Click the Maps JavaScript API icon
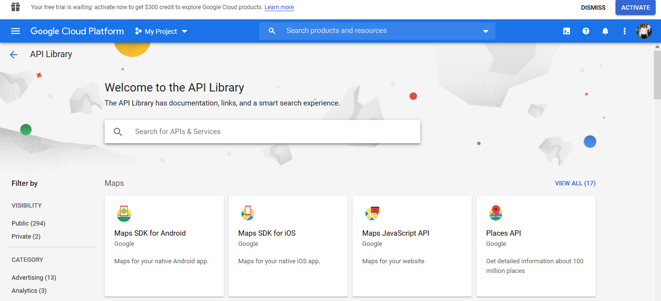Viewport: 661px width, 301px height. (372, 213)
